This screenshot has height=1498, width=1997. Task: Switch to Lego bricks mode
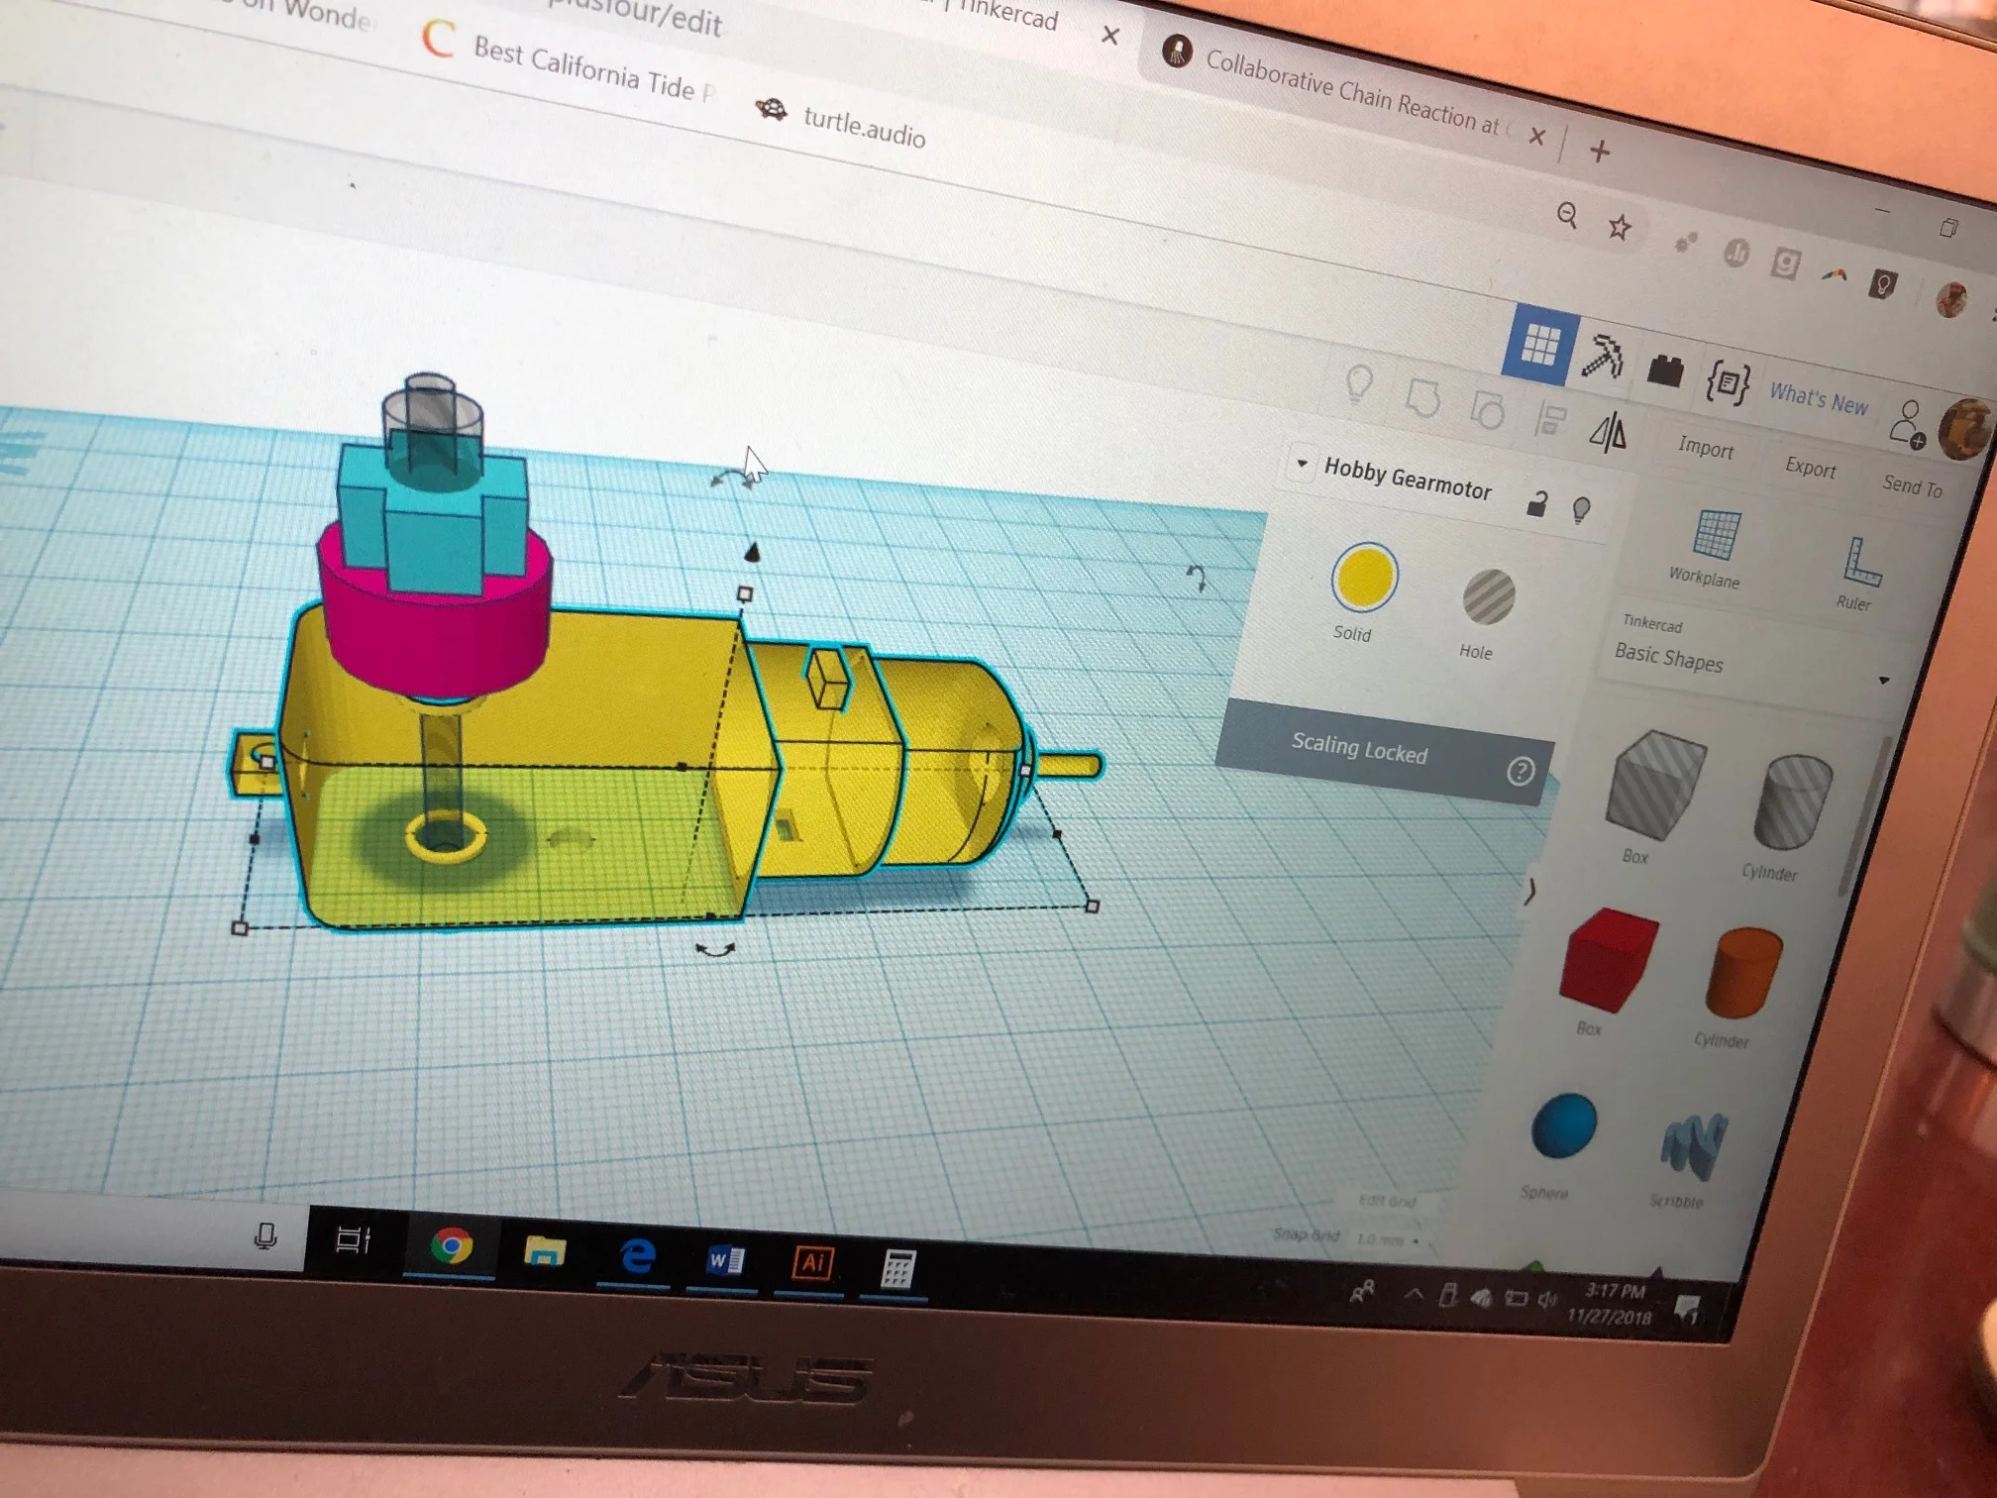1665,371
